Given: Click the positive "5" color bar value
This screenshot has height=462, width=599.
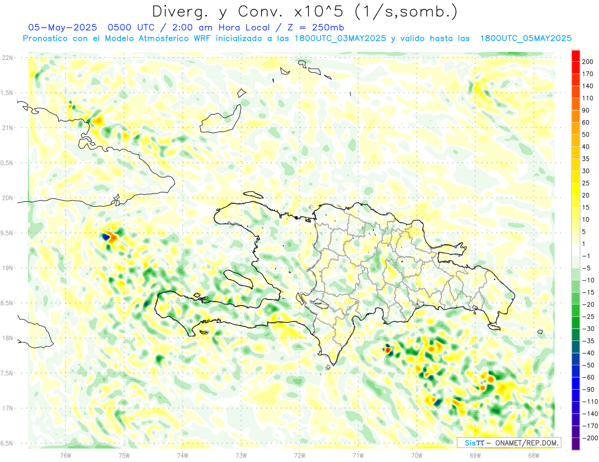Looking at the screenshot, I should click(585, 231).
